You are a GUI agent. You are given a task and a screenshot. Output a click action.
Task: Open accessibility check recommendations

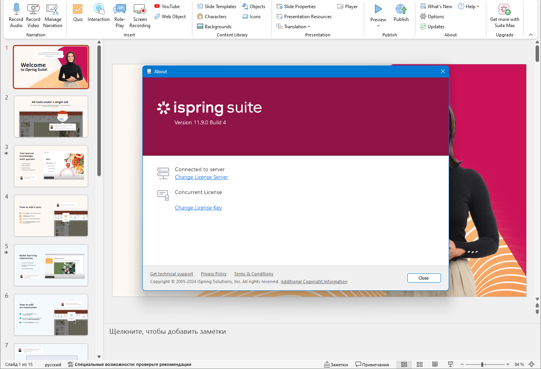pyautogui.click(x=129, y=364)
